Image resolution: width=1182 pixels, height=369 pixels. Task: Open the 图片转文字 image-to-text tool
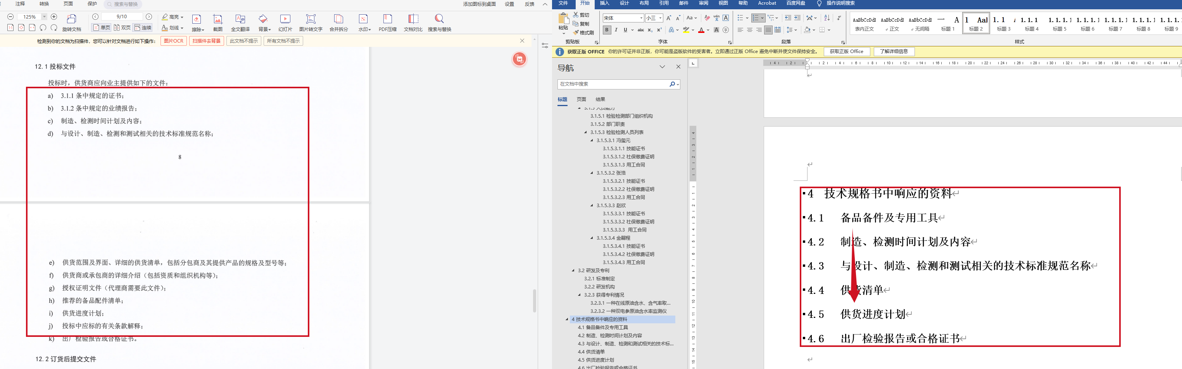pyautogui.click(x=311, y=22)
